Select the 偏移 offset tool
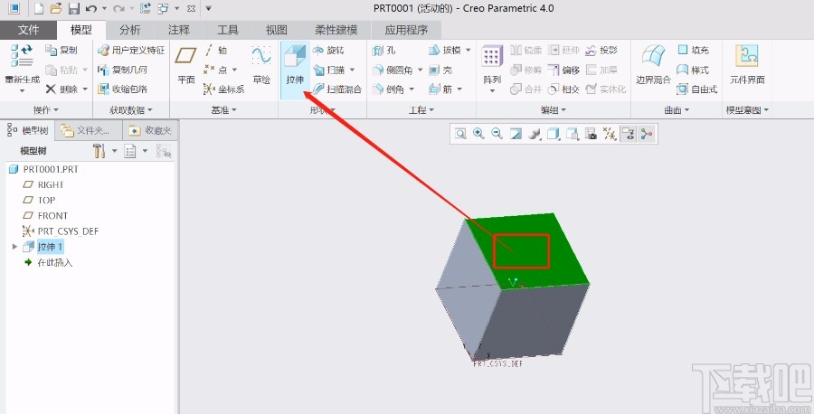The image size is (814, 414). (563, 70)
